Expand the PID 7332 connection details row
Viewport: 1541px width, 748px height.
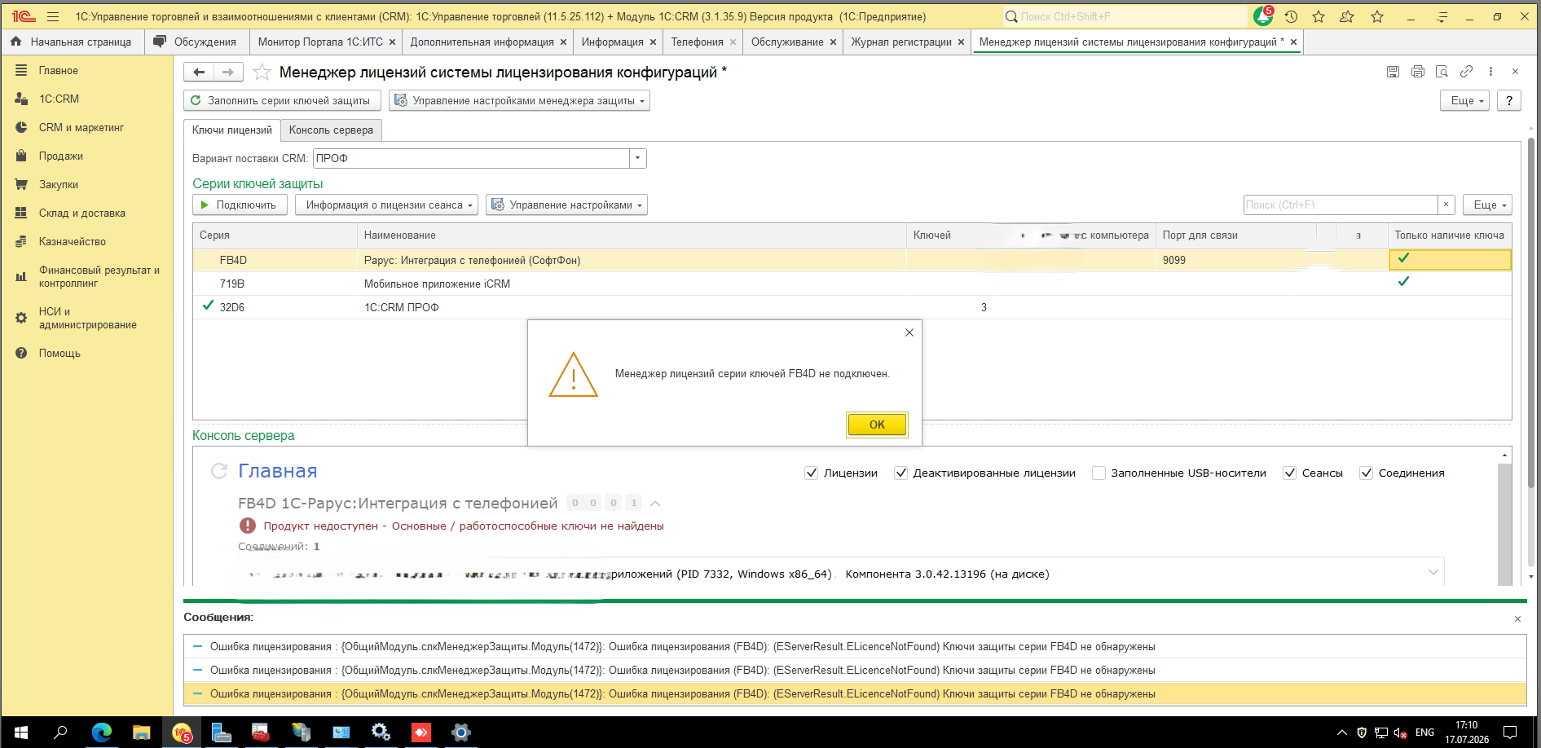tap(1433, 573)
